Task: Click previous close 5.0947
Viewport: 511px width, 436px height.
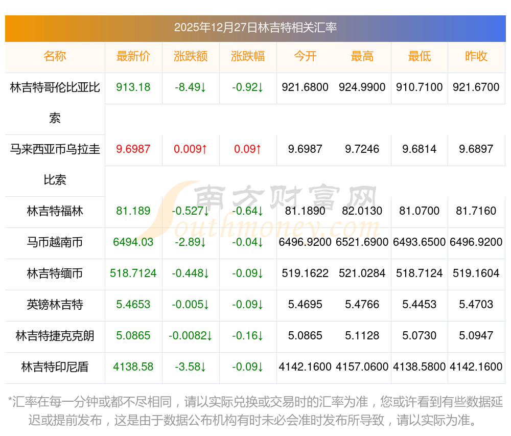Action: point(476,336)
